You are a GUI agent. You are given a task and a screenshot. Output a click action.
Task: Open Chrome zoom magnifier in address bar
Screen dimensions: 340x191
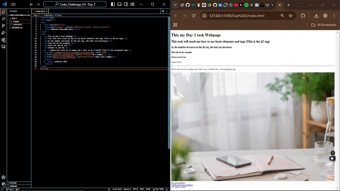click(x=282, y=16)
